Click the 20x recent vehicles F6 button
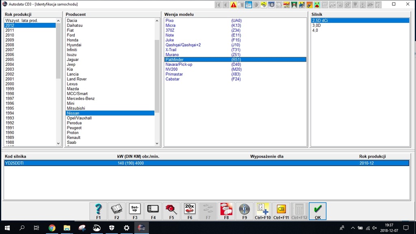This screenshot has height=234, width=416. [x=190, y=211]
